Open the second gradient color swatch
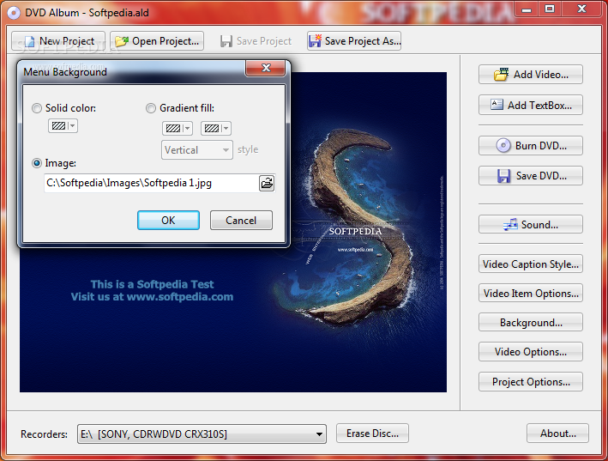 pyautogui.click(x=216, y=128)
